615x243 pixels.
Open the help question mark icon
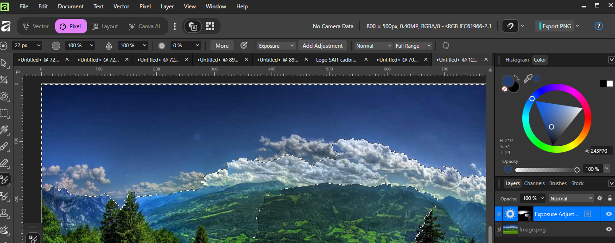tap(599, 26)
